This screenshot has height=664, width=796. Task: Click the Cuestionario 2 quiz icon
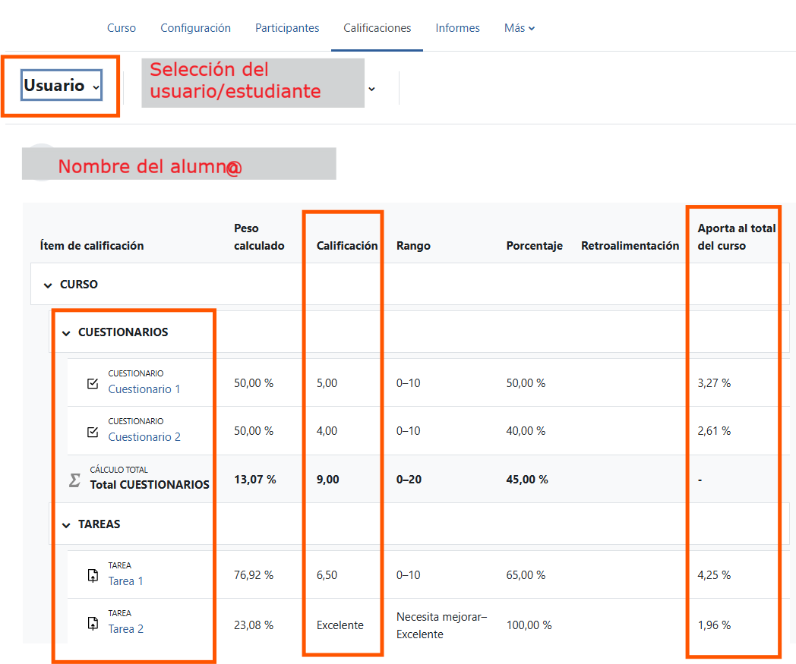pyautogui.click(x=93, y=431)
